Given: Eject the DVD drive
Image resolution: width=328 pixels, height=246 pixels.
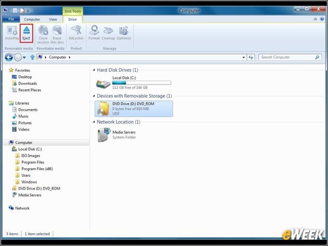Looking at the screenshot, I should 26,33.
